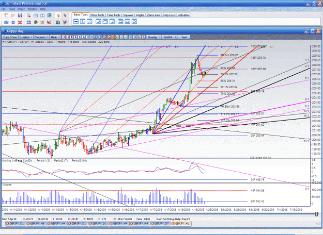Open the Tools menu
Screen dimensions: 323x235
point(11,9)
